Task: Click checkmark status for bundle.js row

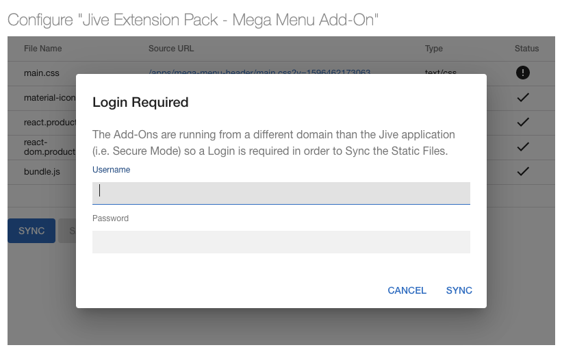Action: coord(523,171)
